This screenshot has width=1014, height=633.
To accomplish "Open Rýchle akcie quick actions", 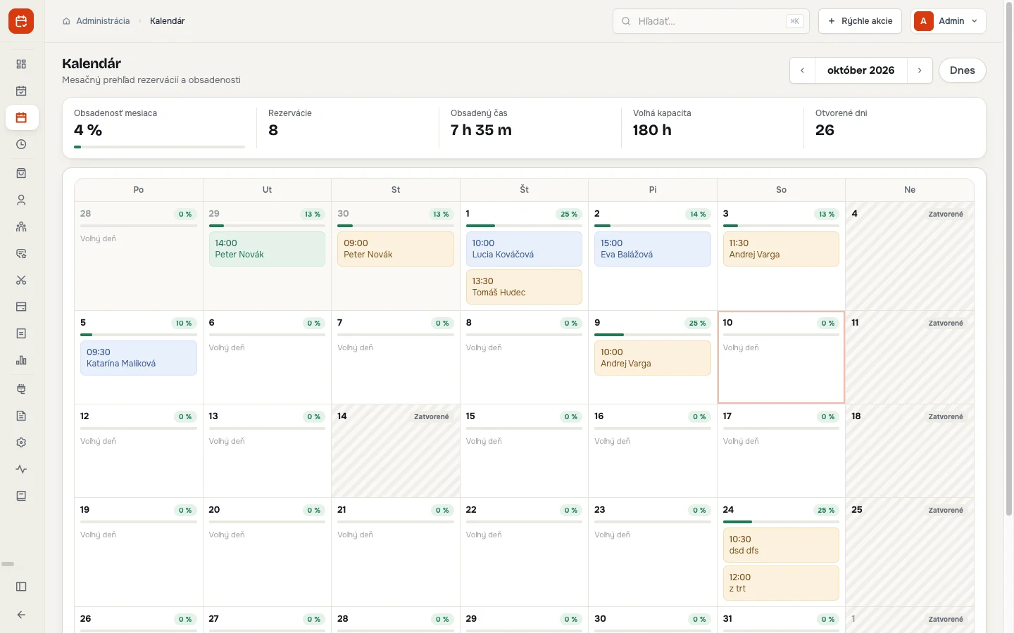I will (860, 21).
